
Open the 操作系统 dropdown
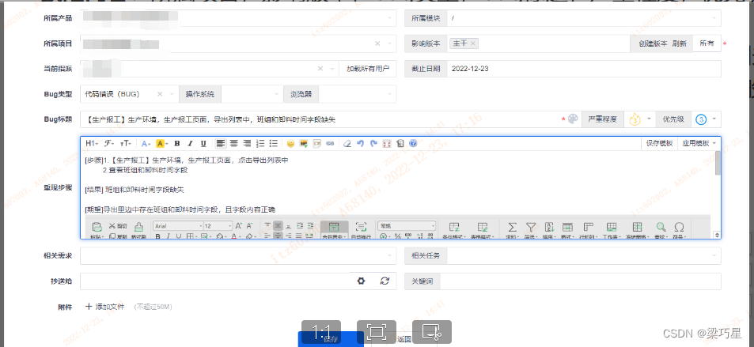tap(252, 94)
